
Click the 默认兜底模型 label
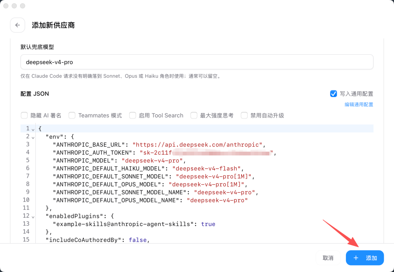(37, 47)
